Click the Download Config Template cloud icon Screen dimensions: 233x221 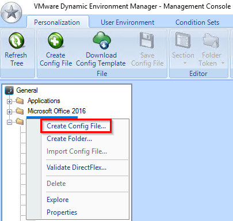tap(102, 40)
